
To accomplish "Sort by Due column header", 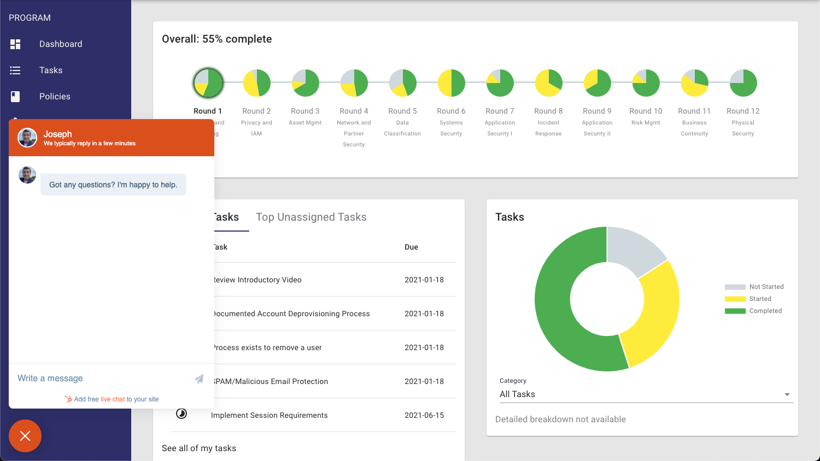I will point(411,247).
